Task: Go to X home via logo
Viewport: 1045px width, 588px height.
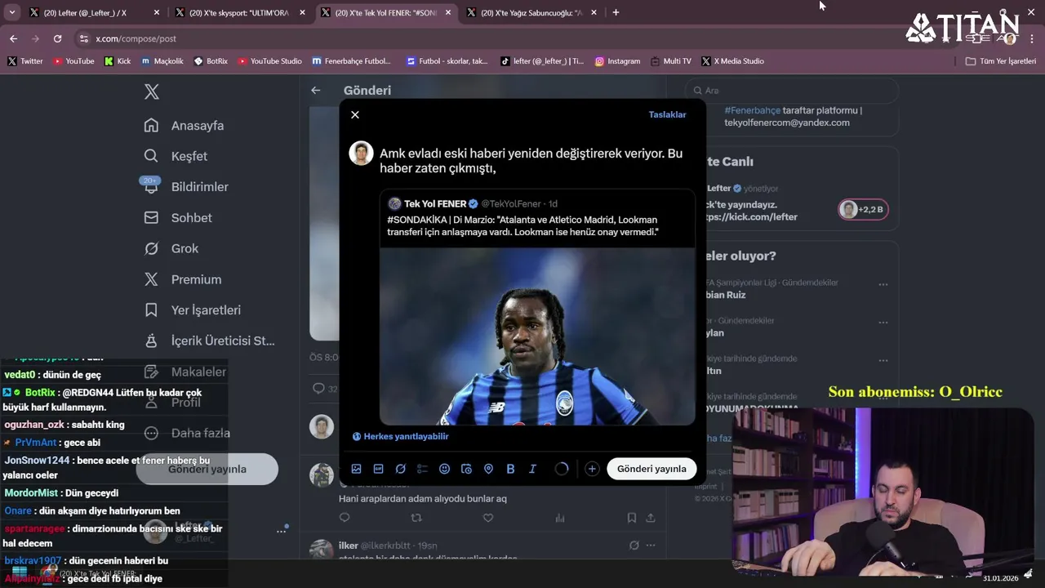Action: pos(152,92)
